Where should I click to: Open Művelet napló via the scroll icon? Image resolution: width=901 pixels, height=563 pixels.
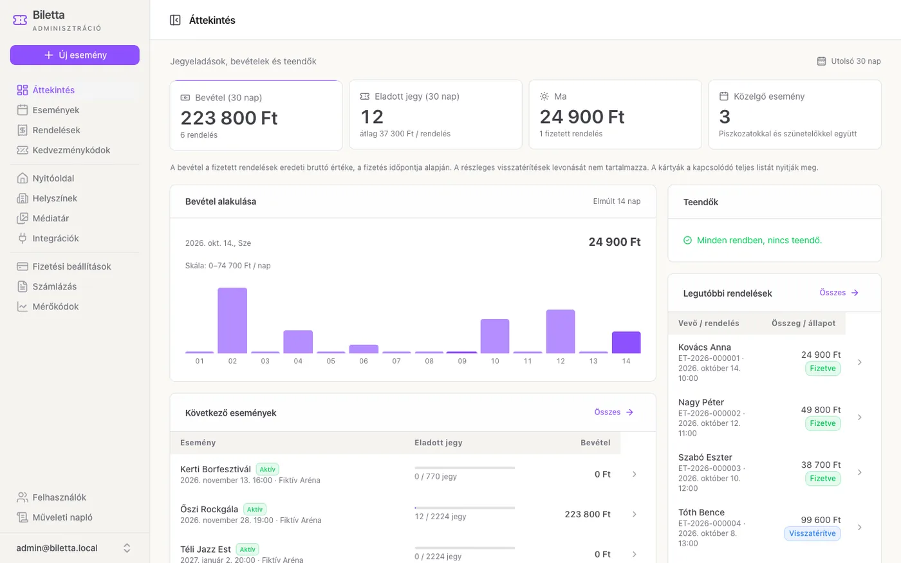(x=23, y=517)
